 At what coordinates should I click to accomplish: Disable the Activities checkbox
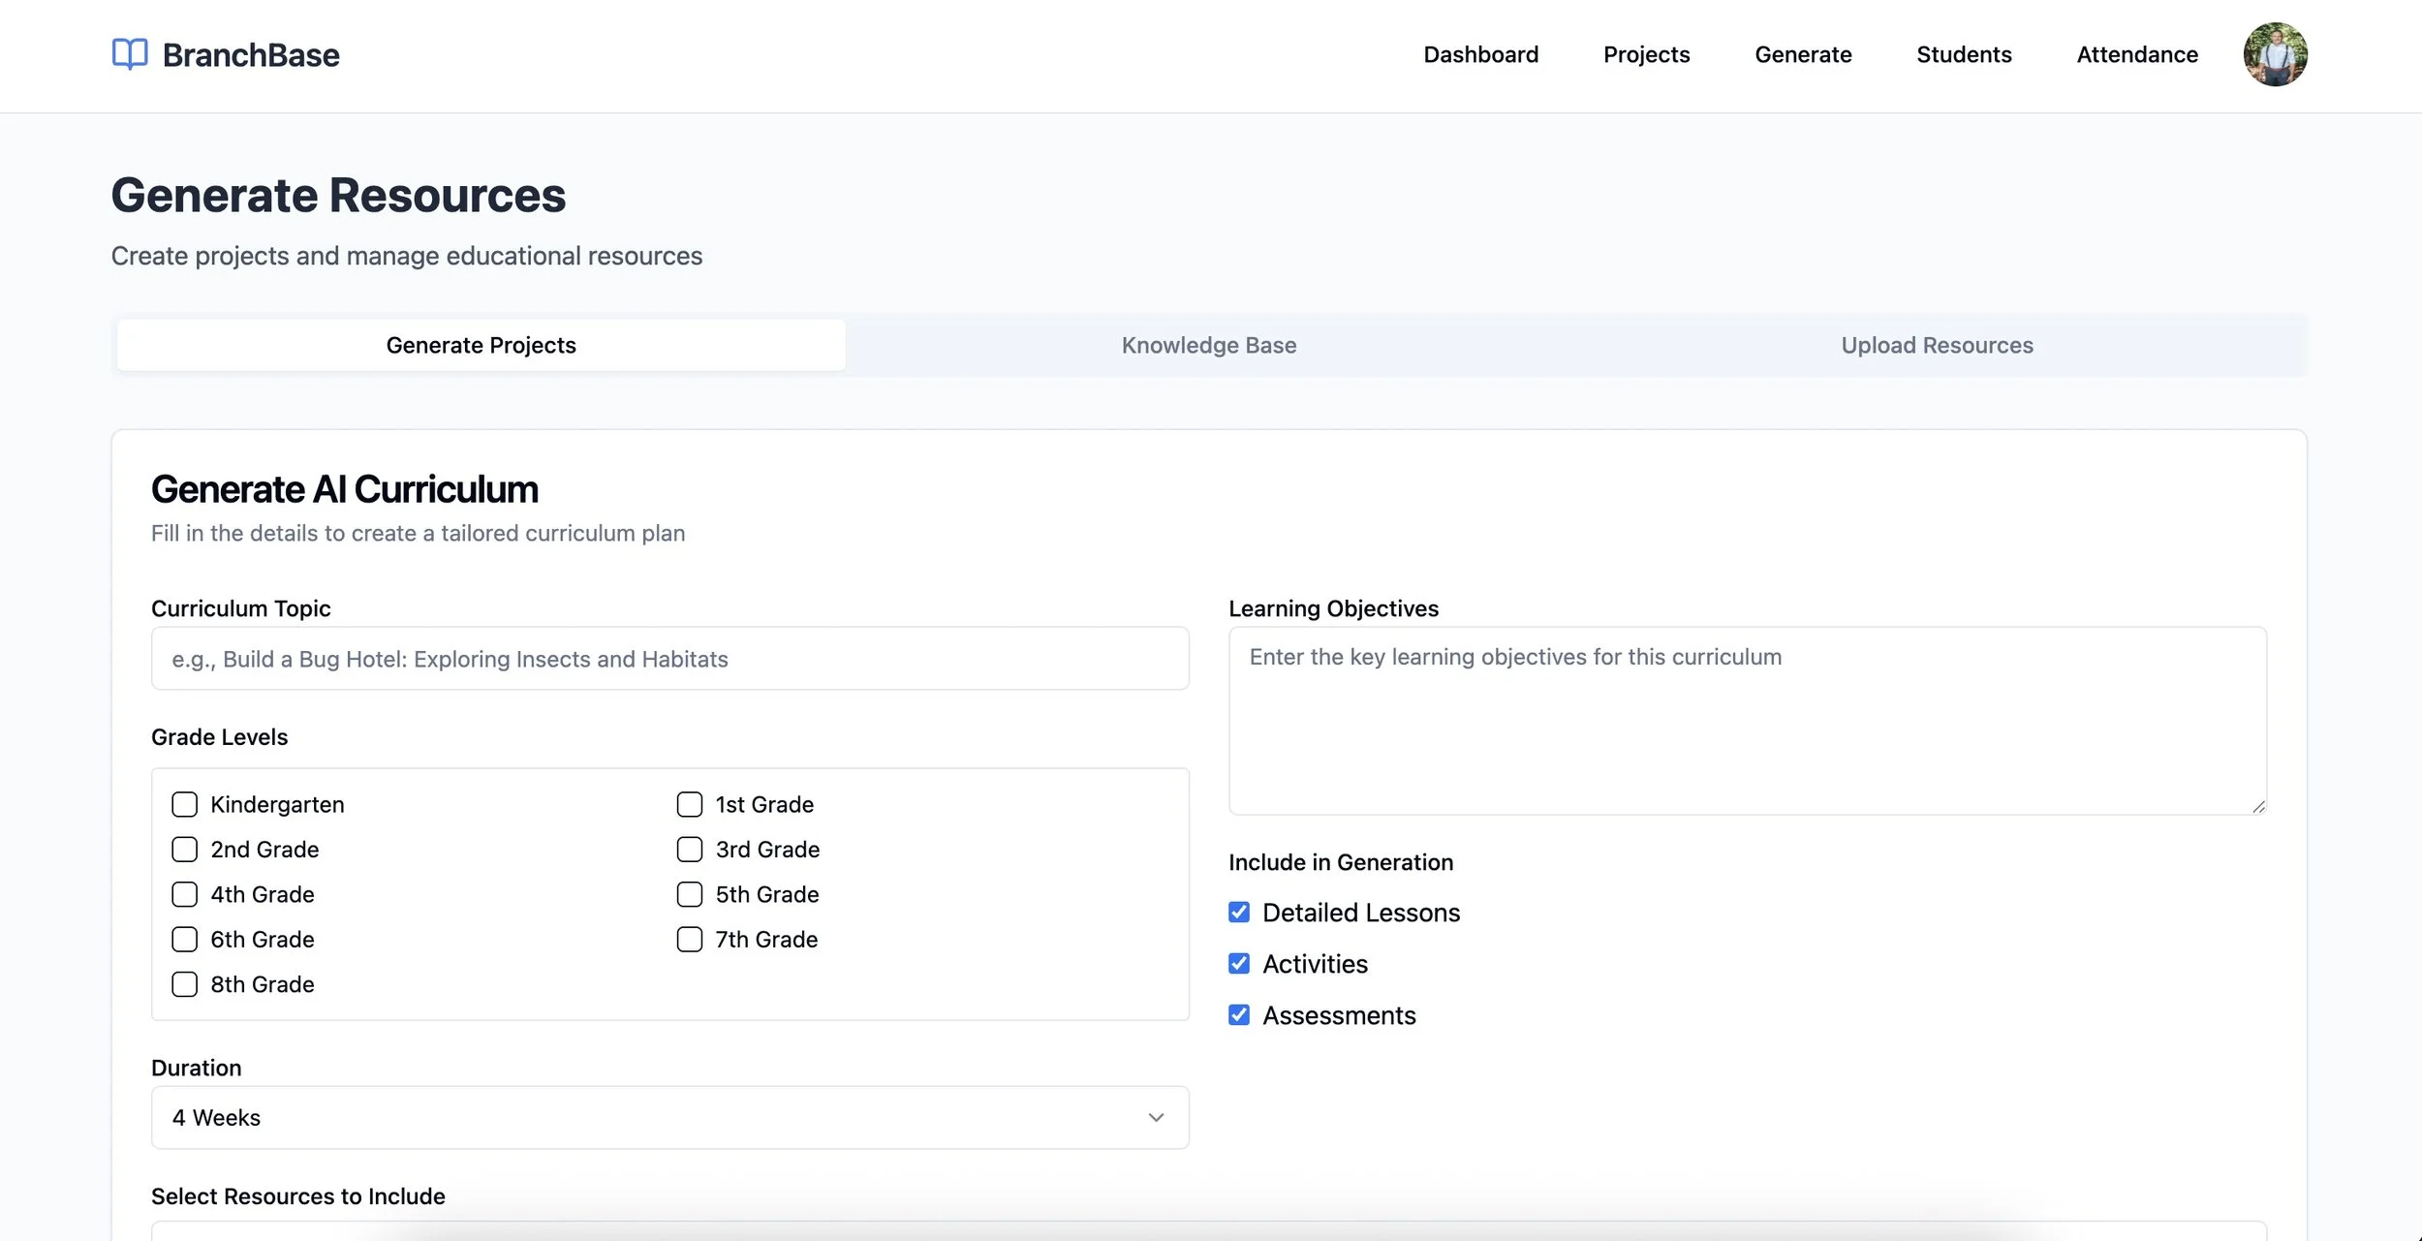(1238, 964)
